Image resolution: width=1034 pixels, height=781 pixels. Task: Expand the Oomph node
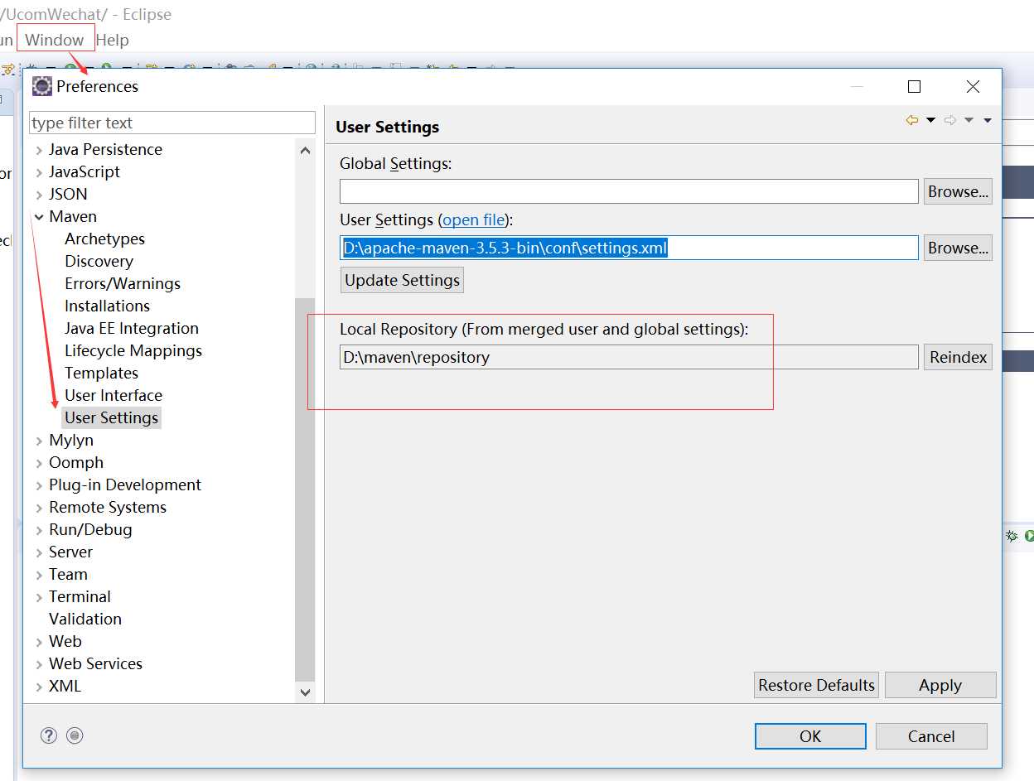[39, 463]
